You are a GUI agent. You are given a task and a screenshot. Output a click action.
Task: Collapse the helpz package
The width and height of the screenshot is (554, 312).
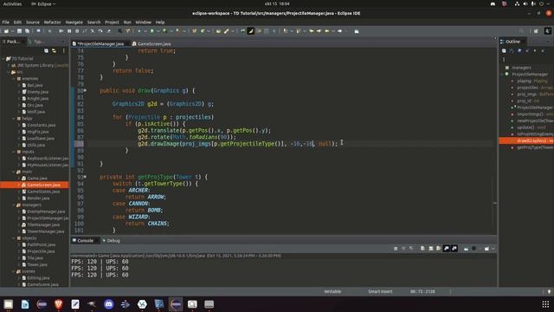[x=14, y=119]
